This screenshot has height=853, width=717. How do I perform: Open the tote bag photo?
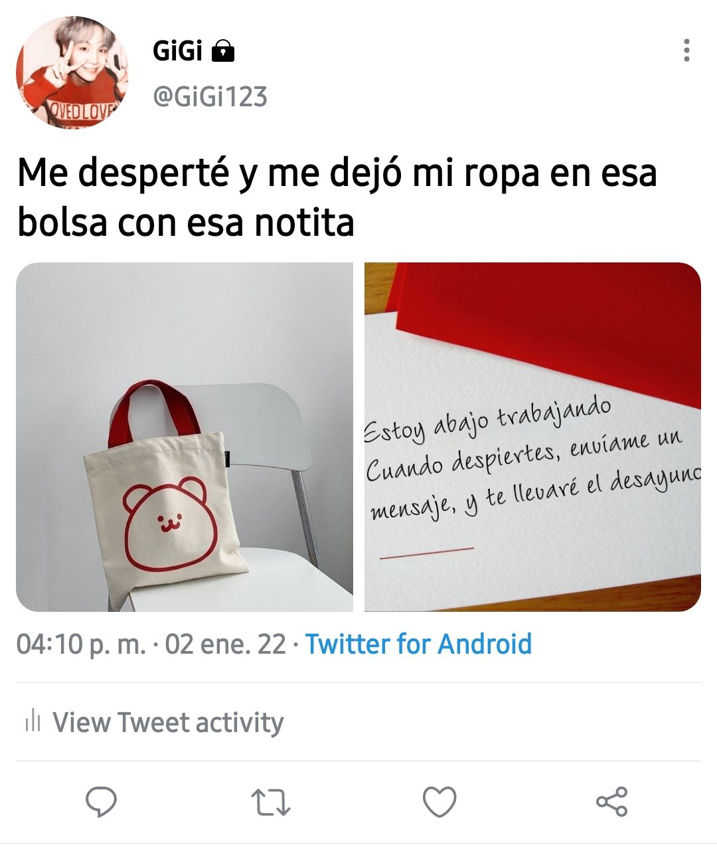coord(185,437)
